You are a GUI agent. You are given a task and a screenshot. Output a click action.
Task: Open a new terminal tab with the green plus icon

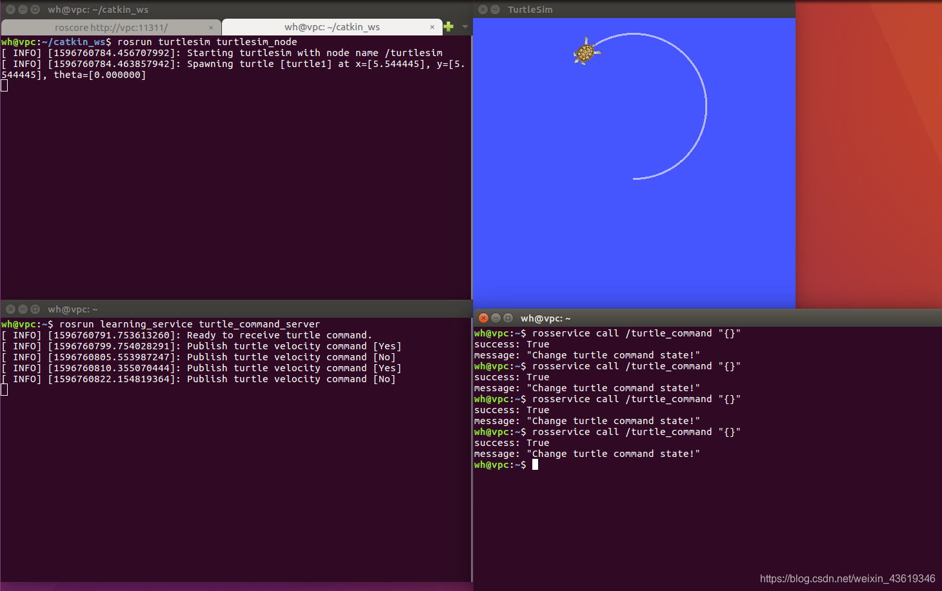coord(448,26)
